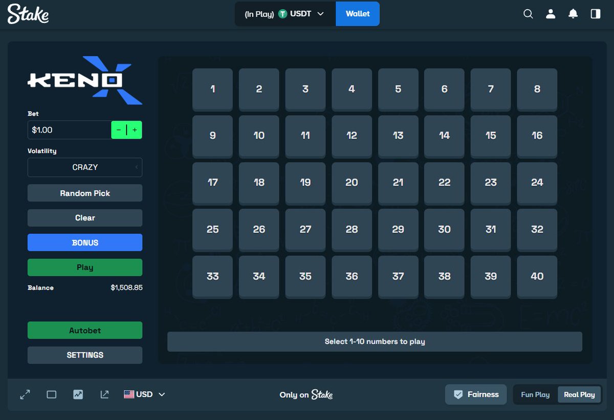
Task: Select keno number 12
Action: 352,136
